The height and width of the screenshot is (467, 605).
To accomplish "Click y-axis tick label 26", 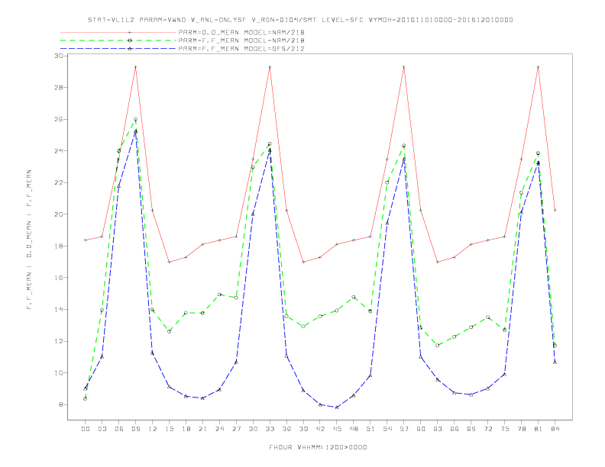I will [59, 119].
